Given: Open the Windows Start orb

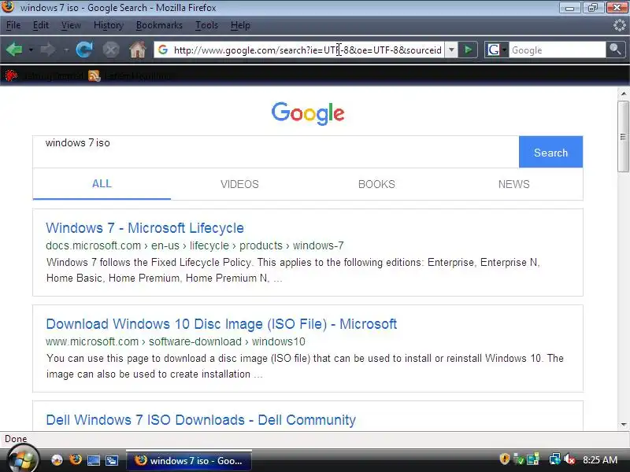Looking at the screenshot, I should [22, 460].
